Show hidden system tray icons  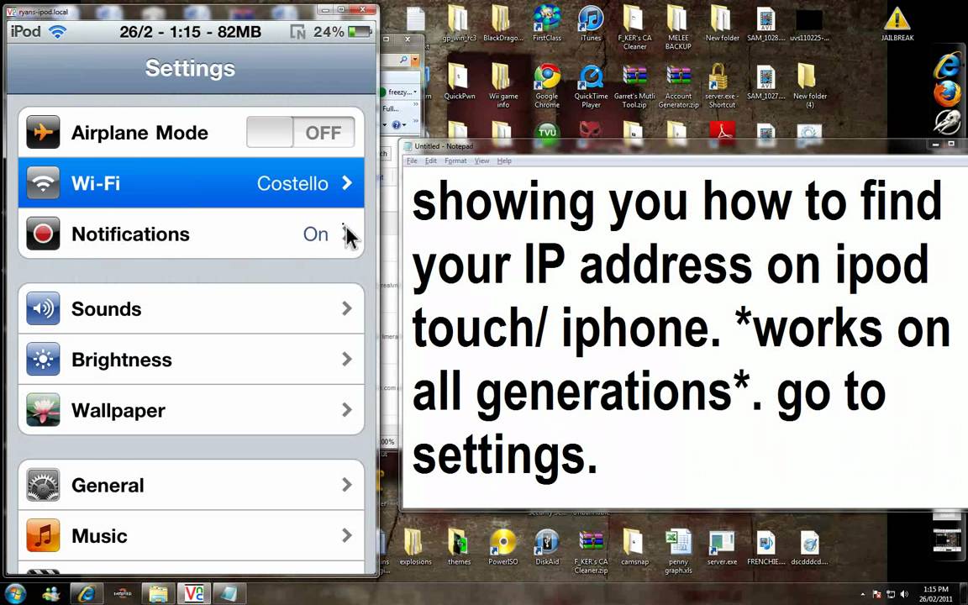pos(862,595)
